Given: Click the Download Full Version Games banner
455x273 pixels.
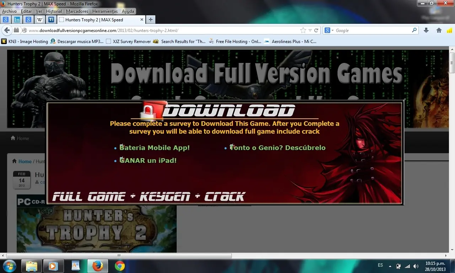Looking at the screenshot, I should coord(228,88).
